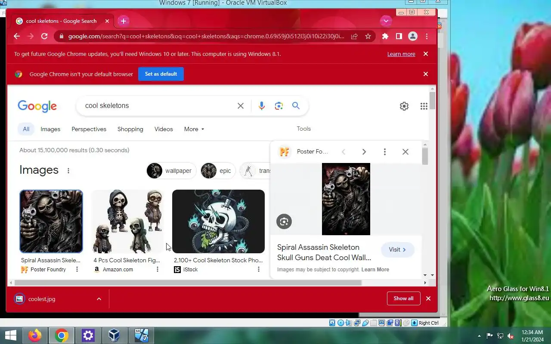The height and width of the screenshot is (344, 551).
Task: Switch to the Perspectives tab
Action: pos(89,129)
